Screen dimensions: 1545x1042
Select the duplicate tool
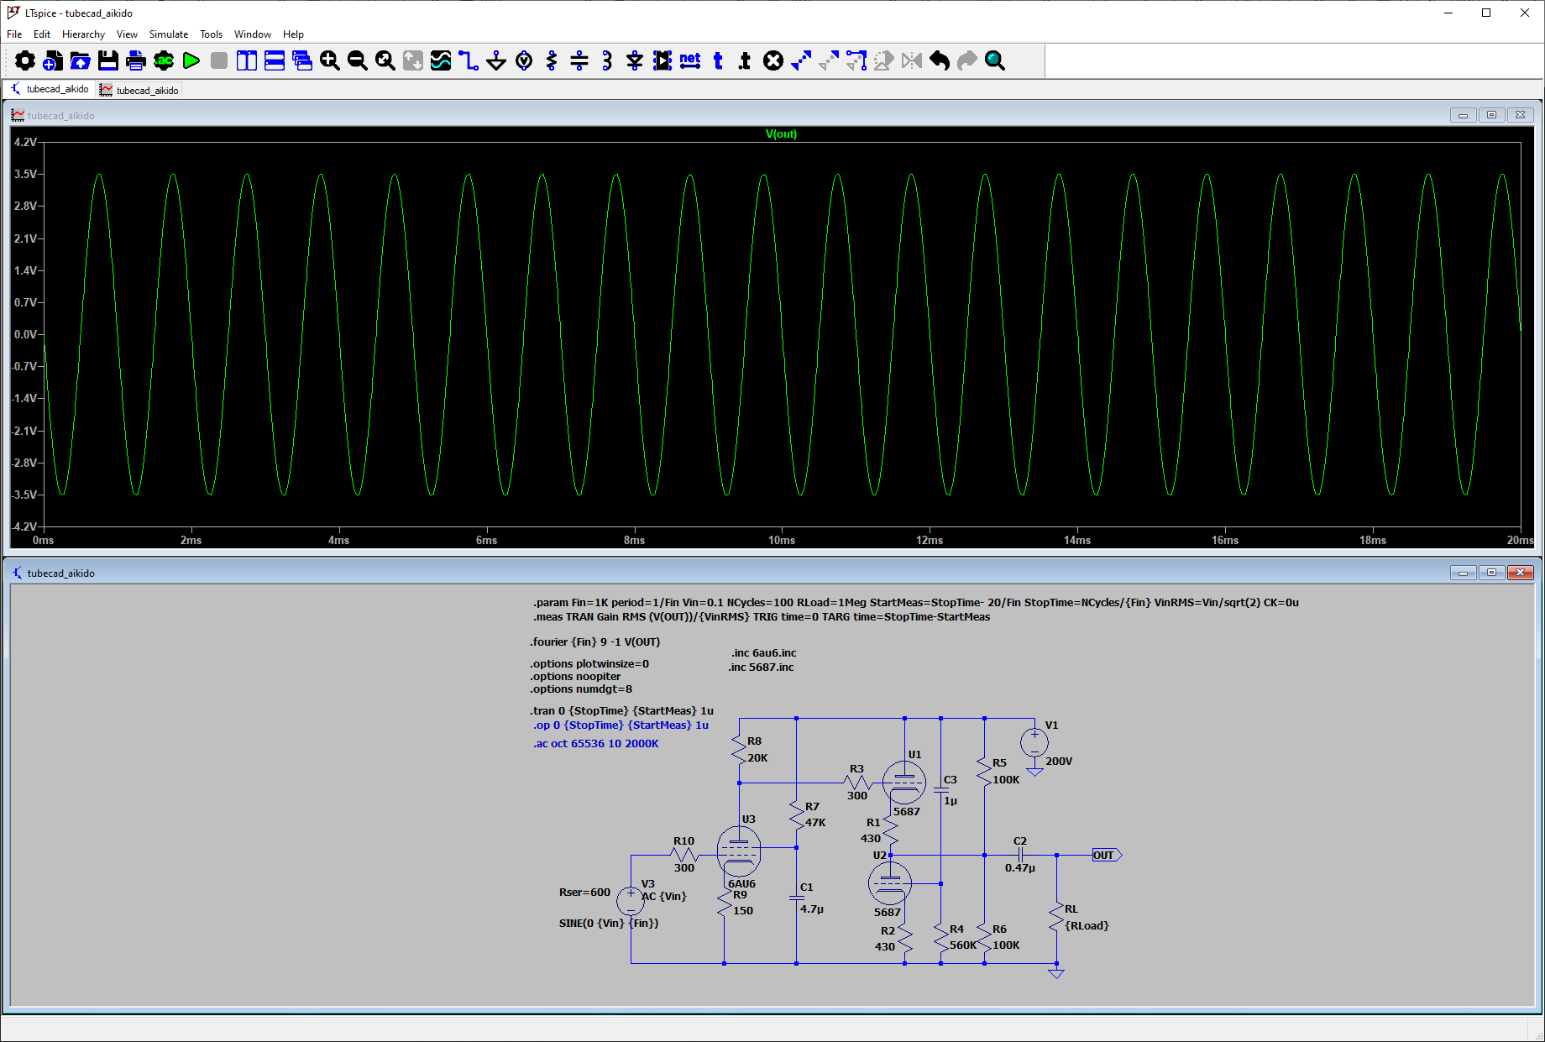pyautogui.click(x=801, y=60)
